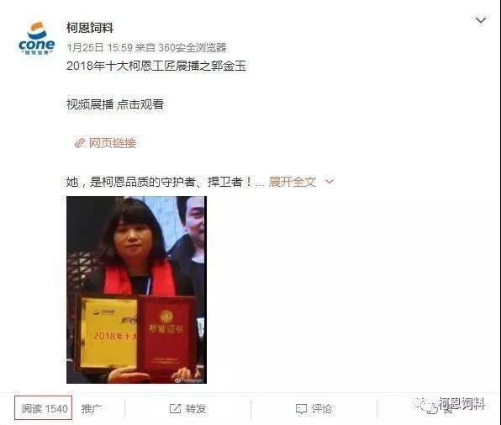
Task: Click the post timestamp 1月25日 15:59
Action: pos(99,48)
